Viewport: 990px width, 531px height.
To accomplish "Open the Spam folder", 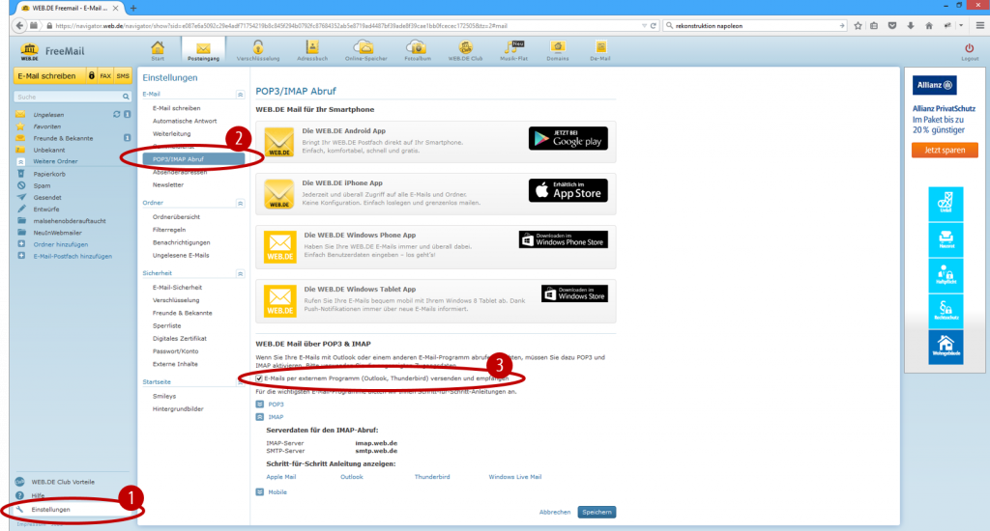I will click(x=42, y=185).
